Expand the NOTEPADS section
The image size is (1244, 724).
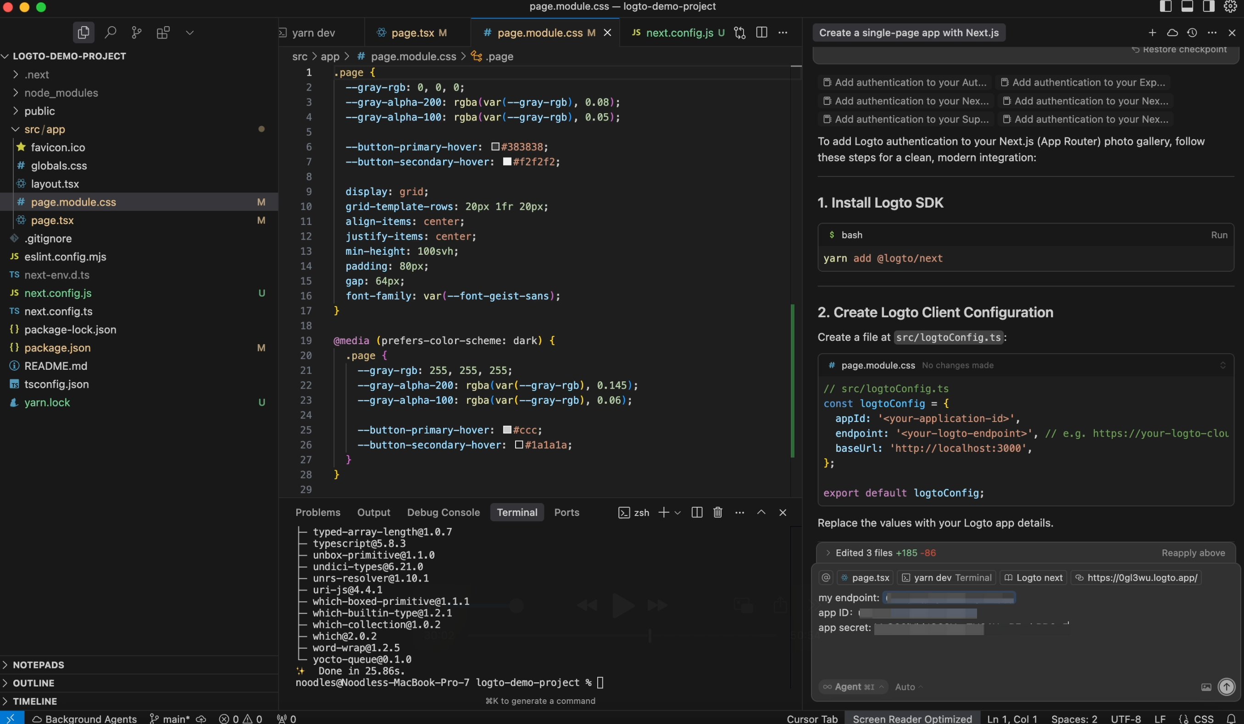point(39,665)
